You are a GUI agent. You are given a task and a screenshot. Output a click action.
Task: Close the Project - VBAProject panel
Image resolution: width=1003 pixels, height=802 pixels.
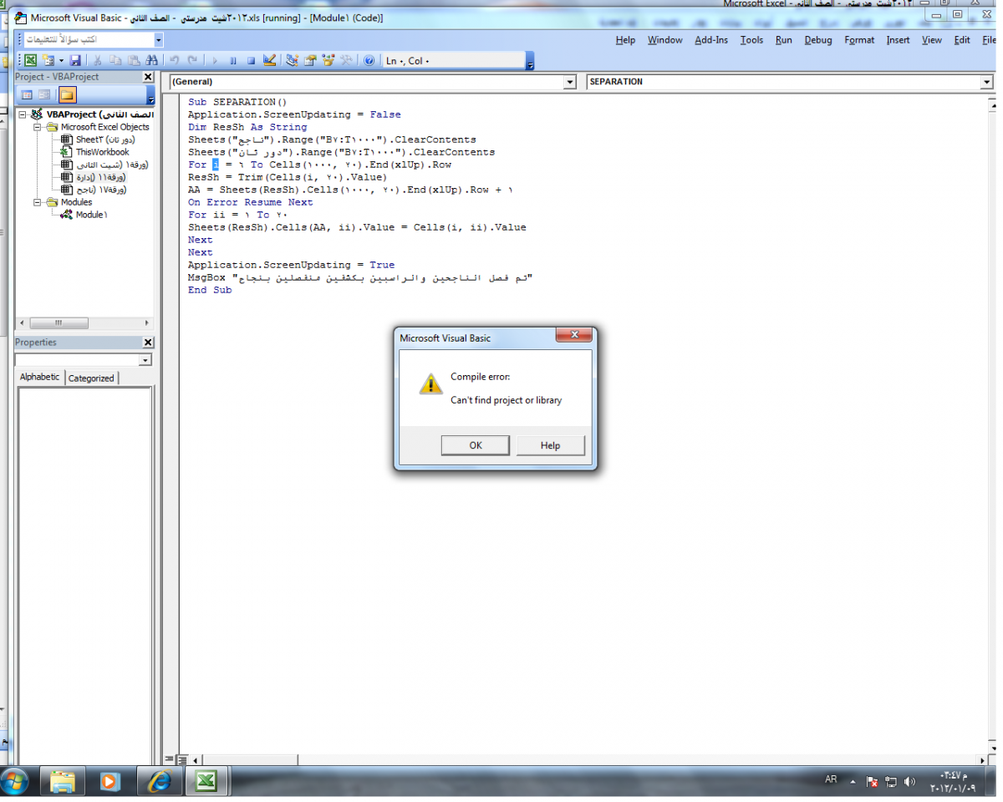click(x=149, y=77)
